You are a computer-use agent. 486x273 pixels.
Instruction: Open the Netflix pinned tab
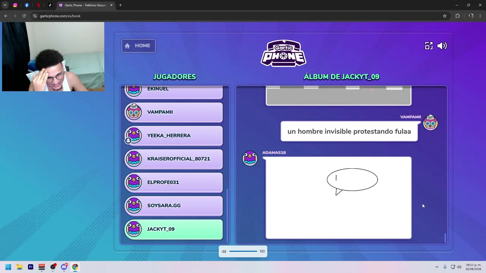coord(38,5)
